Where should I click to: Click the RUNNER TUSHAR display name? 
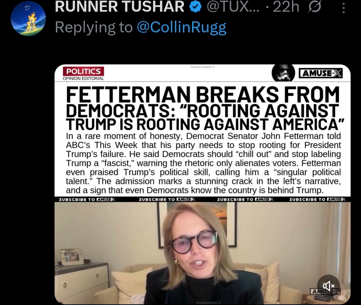[120, 7]
